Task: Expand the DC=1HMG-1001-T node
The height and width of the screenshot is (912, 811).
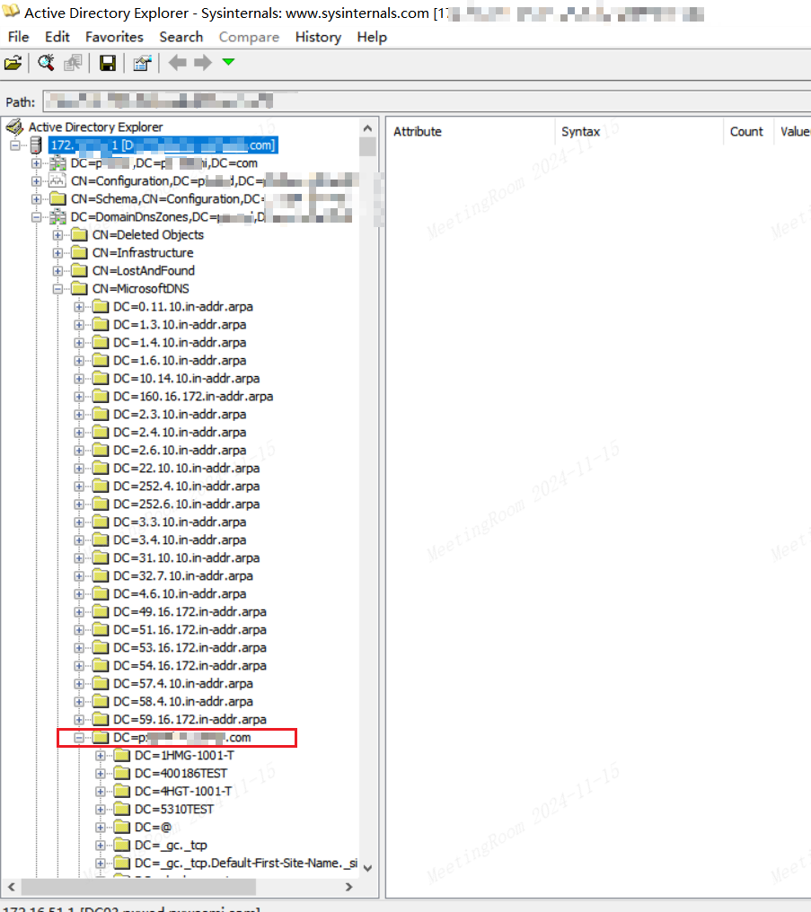Action: tap(101, 756)
